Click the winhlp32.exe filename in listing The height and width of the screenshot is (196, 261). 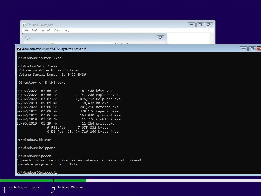(x=108, y=119)
